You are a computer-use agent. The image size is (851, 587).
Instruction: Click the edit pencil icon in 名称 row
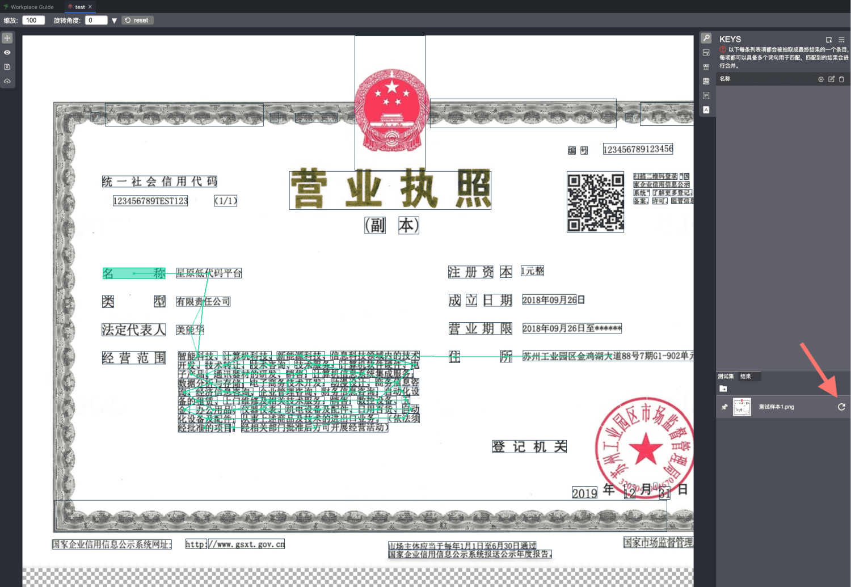(831, 79)
